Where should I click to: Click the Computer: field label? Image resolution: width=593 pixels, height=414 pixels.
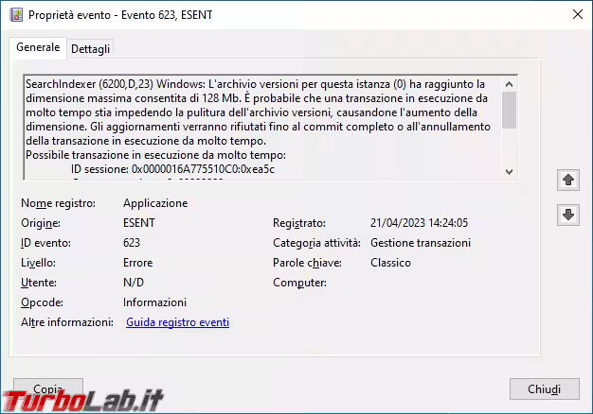tap(299, 283)
